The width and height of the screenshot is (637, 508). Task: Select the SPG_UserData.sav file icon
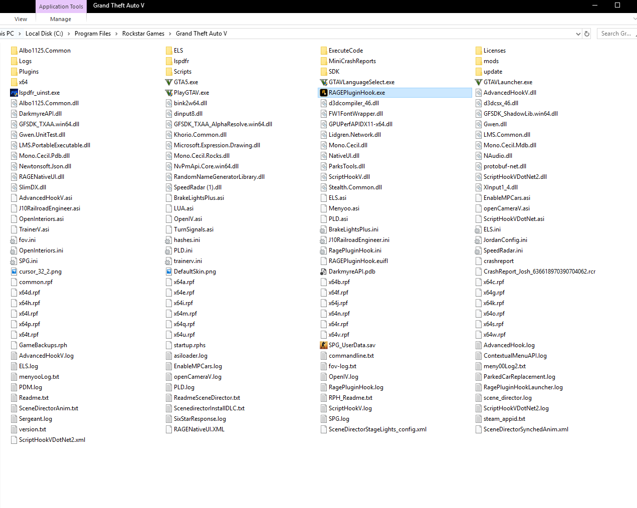[x=324, y=345]
